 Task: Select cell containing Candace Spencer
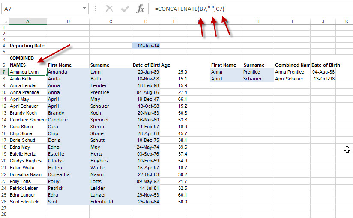point(28,120)
